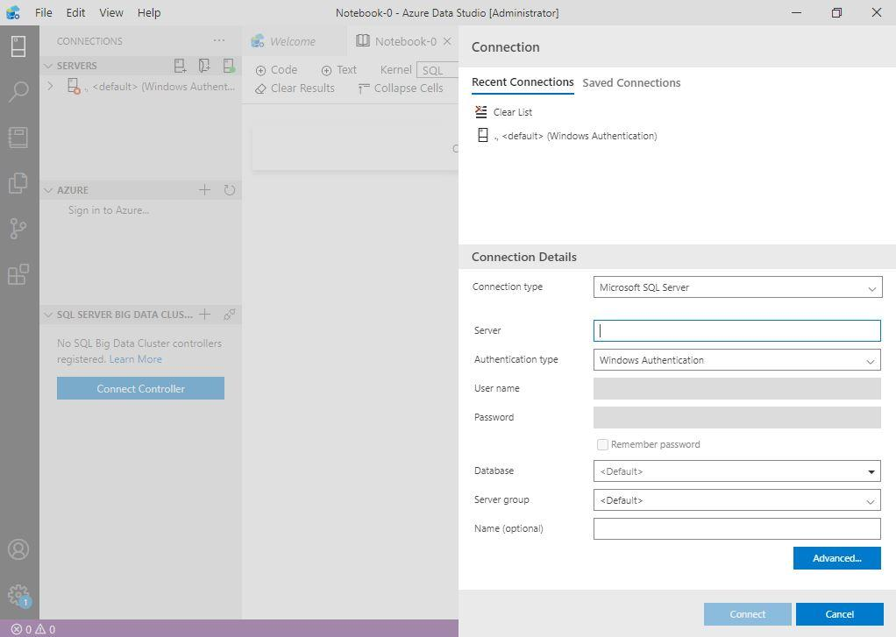
Task: Click the Advanced... button
Action: point(837,558)
